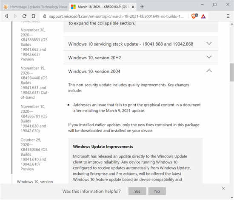Answer Yes to the helpful feedback prompt
This screenshot has width=234, height=200.
137,191
